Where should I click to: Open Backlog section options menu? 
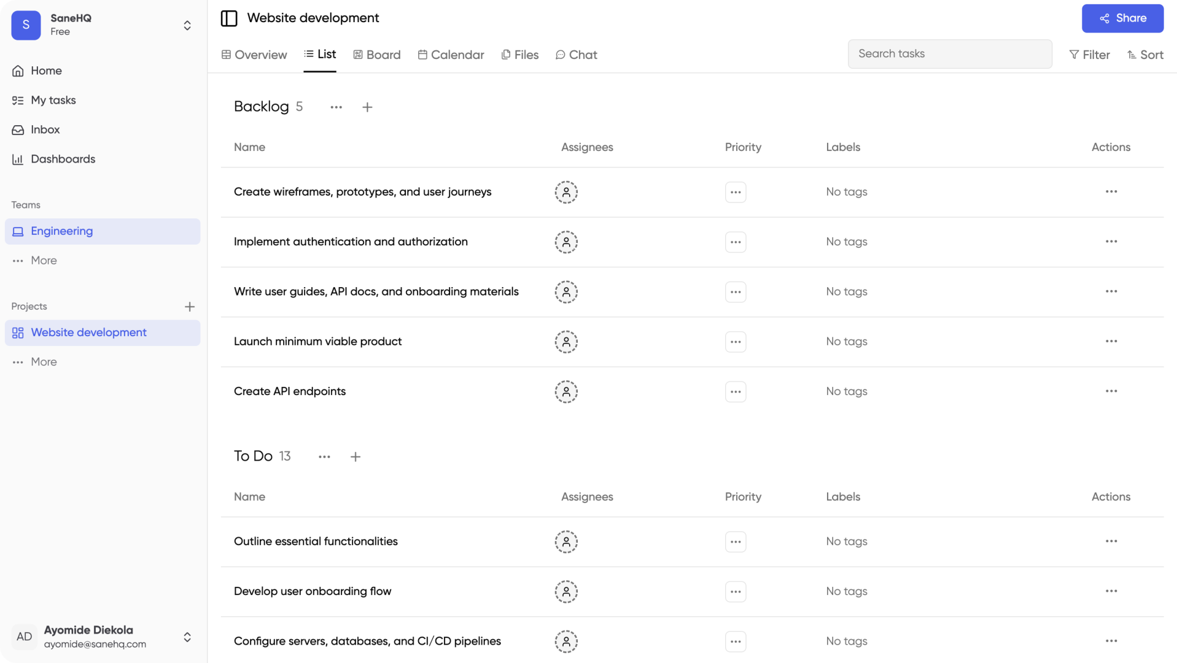(336, 107)
